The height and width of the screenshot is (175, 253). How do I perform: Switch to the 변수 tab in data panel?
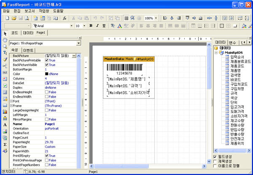[x=232, y=42]
